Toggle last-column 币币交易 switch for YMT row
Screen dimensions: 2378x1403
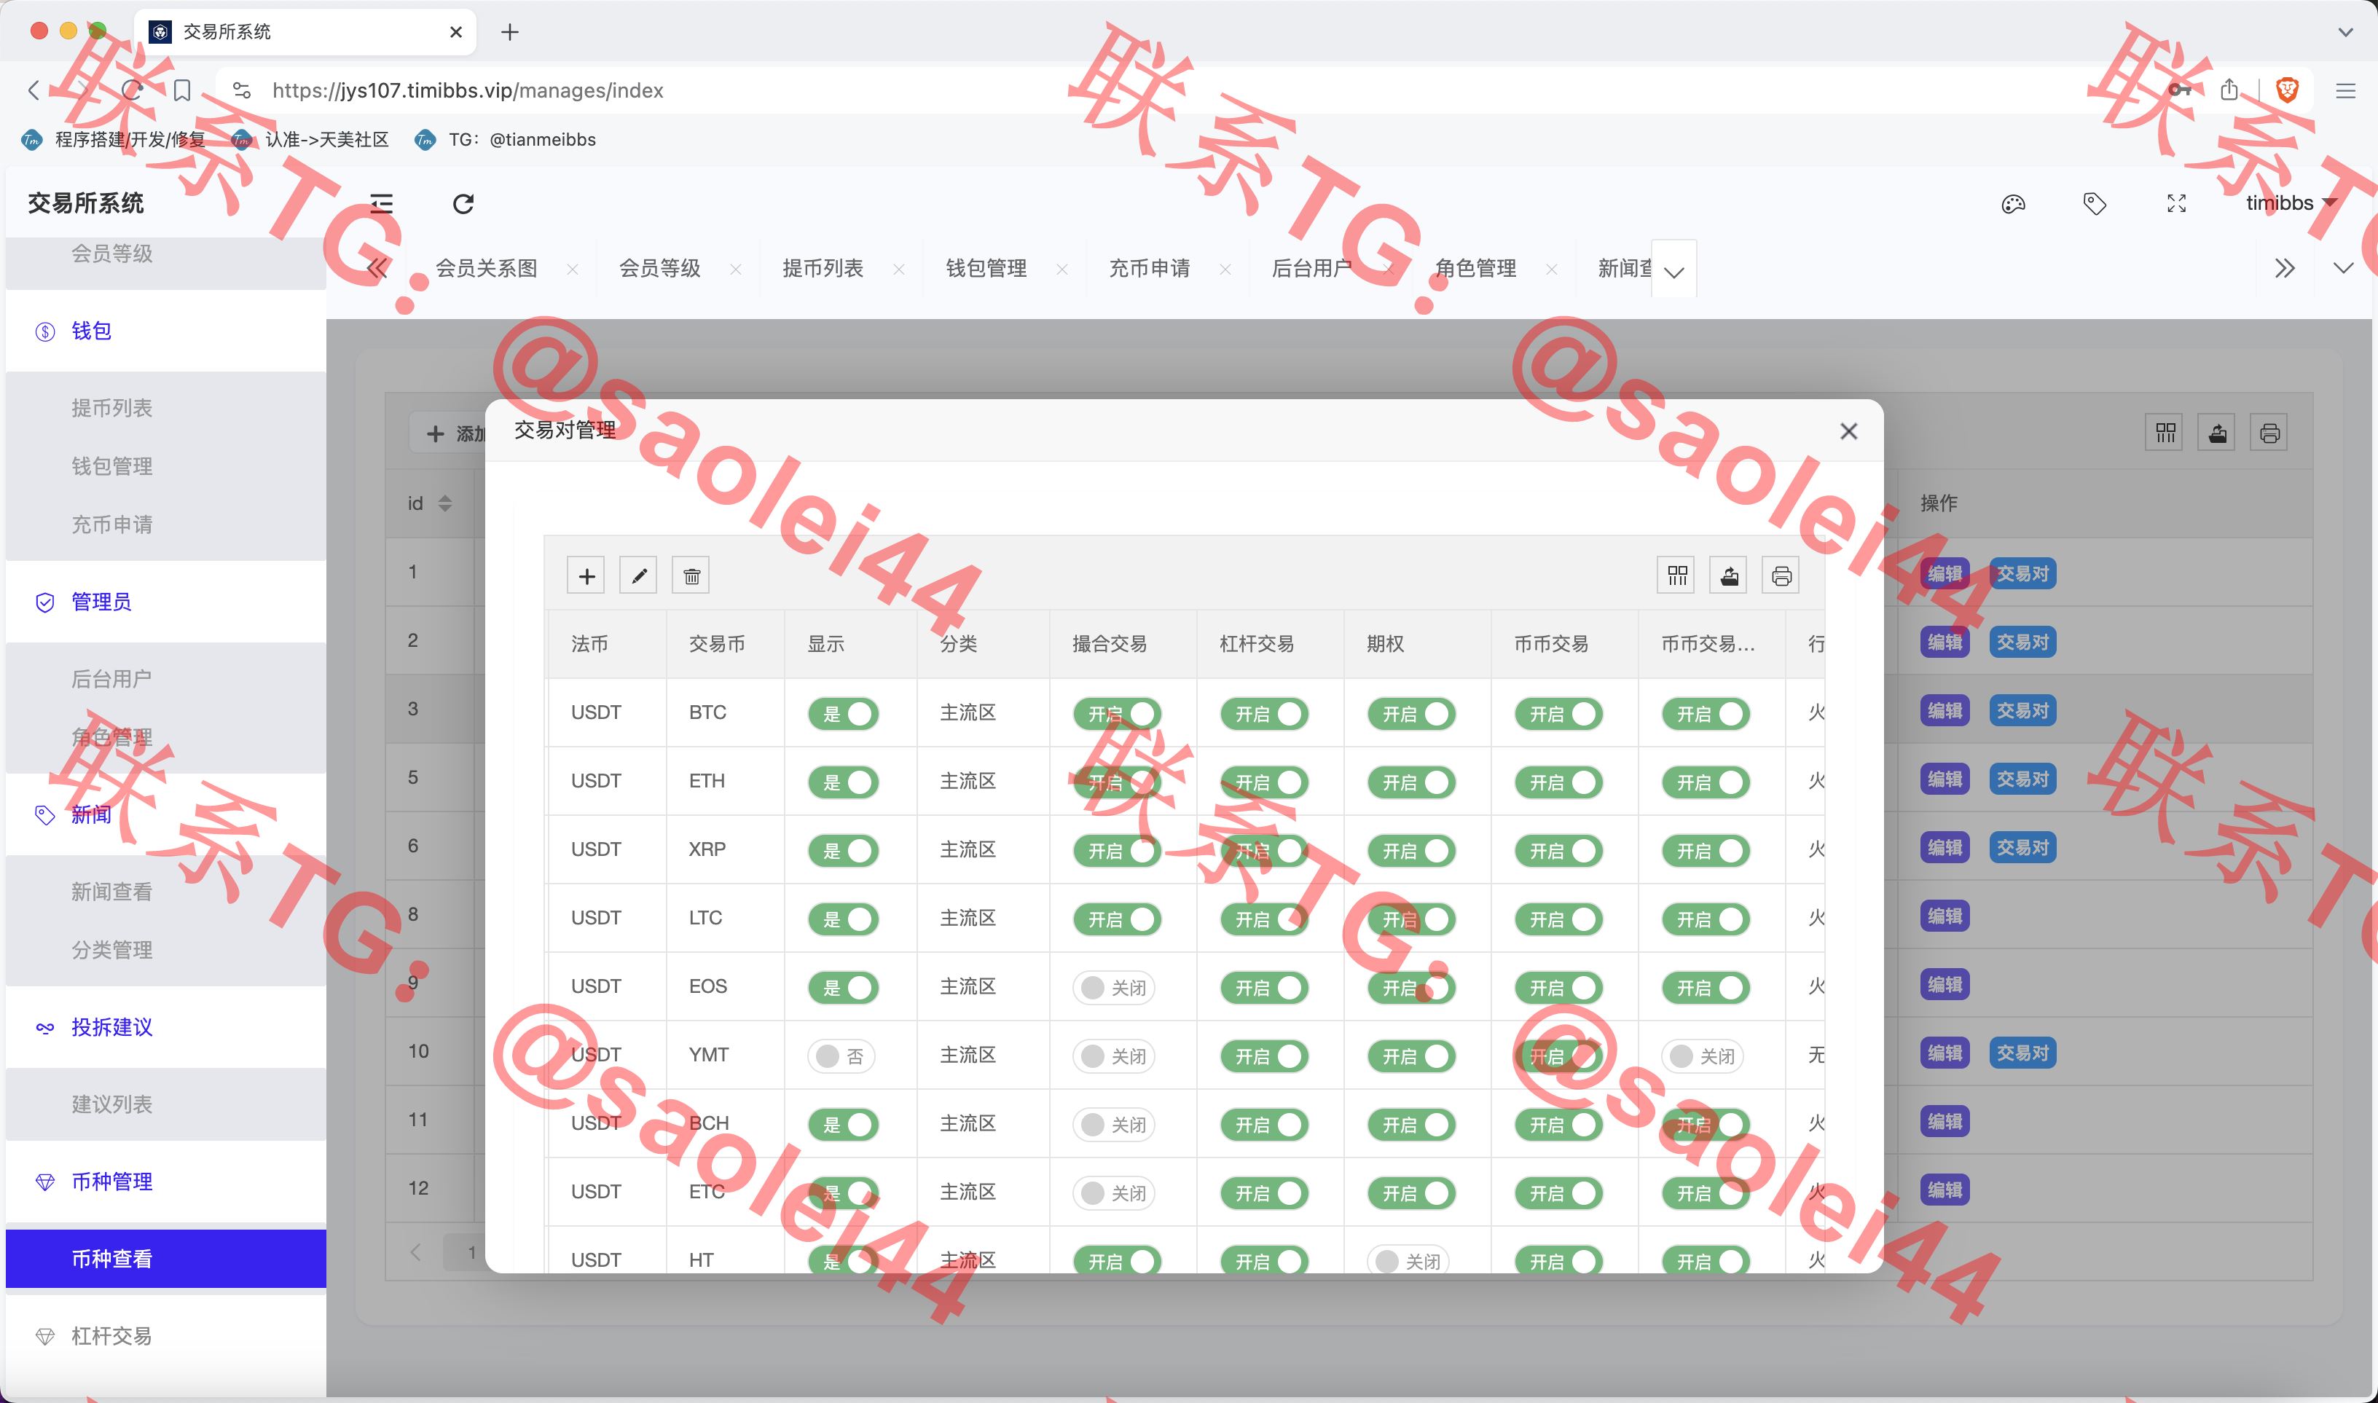(x=1703, y=1056)
